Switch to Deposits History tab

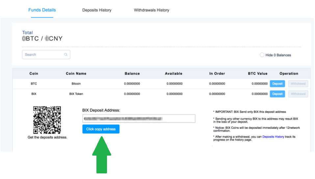pos(97,10)
